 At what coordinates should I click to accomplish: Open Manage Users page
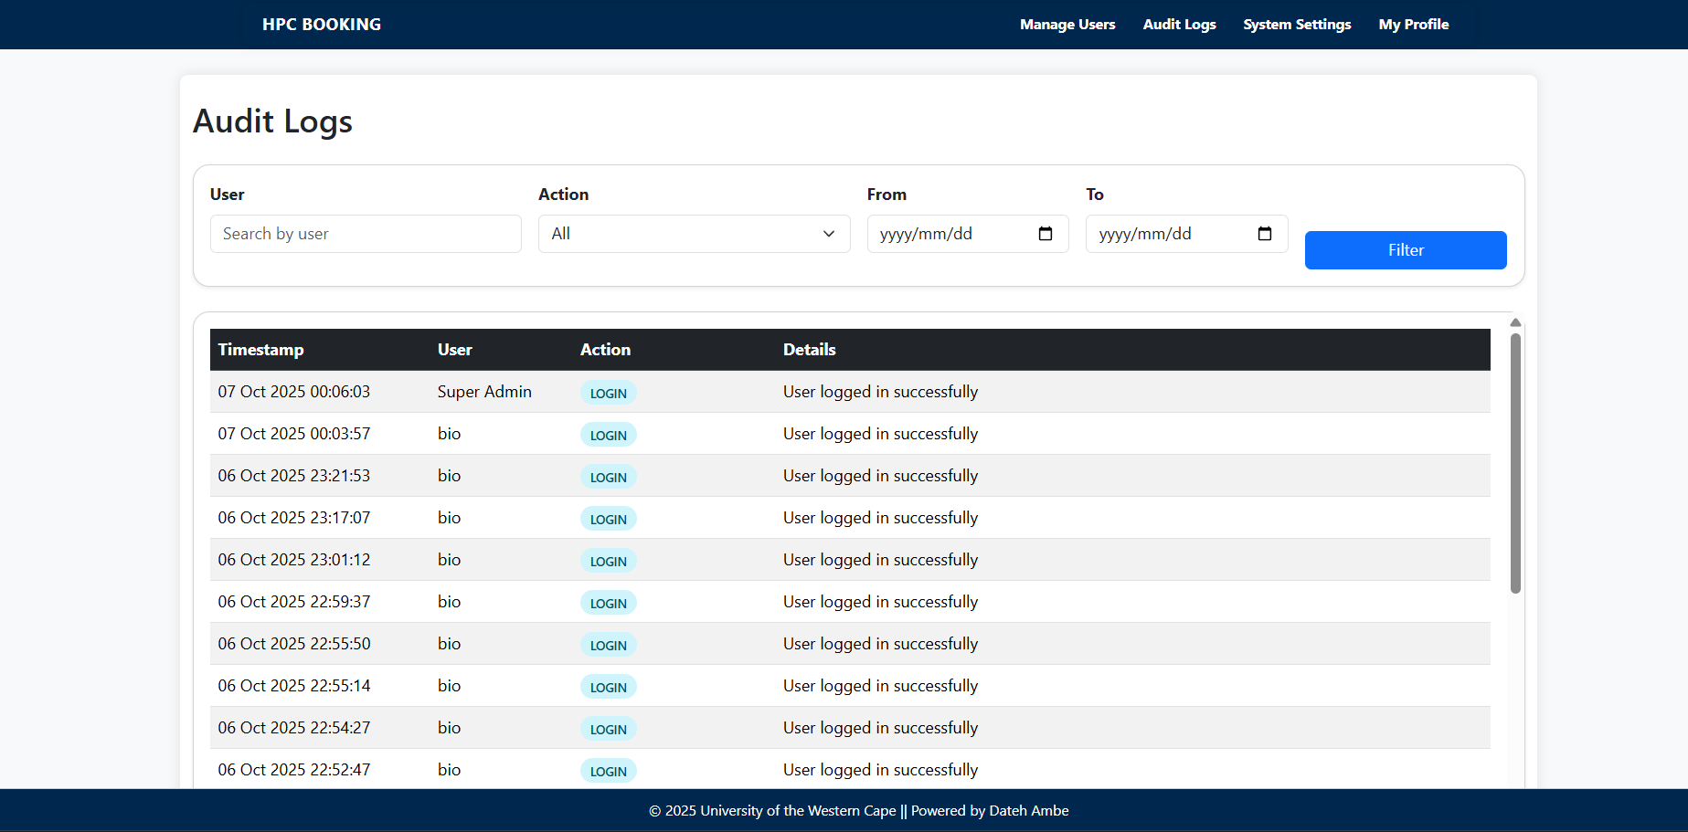coord(1067,25)
